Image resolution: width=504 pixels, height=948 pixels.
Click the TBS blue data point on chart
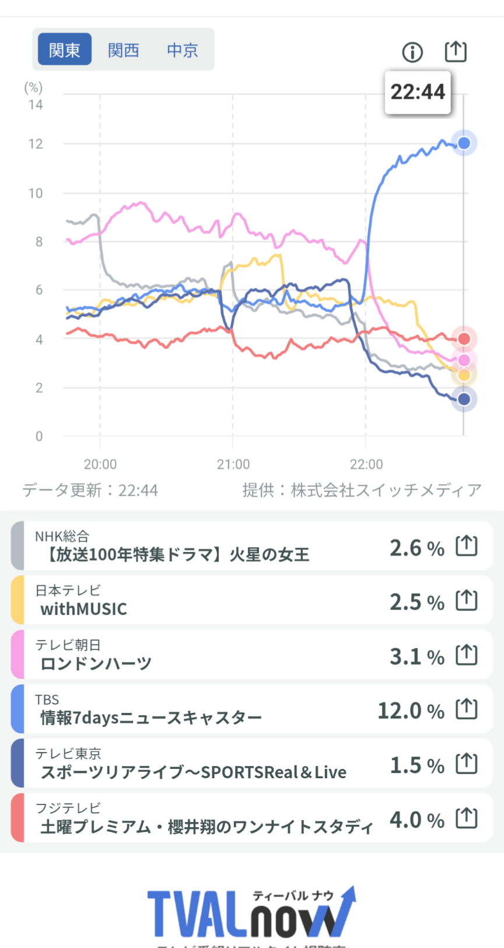(464, 144)
